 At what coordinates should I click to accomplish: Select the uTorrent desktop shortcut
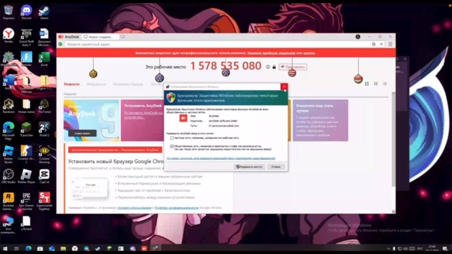click(x=26, y=223)
